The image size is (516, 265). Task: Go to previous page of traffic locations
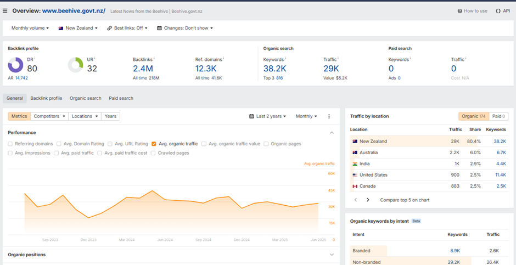pos(356,200)
